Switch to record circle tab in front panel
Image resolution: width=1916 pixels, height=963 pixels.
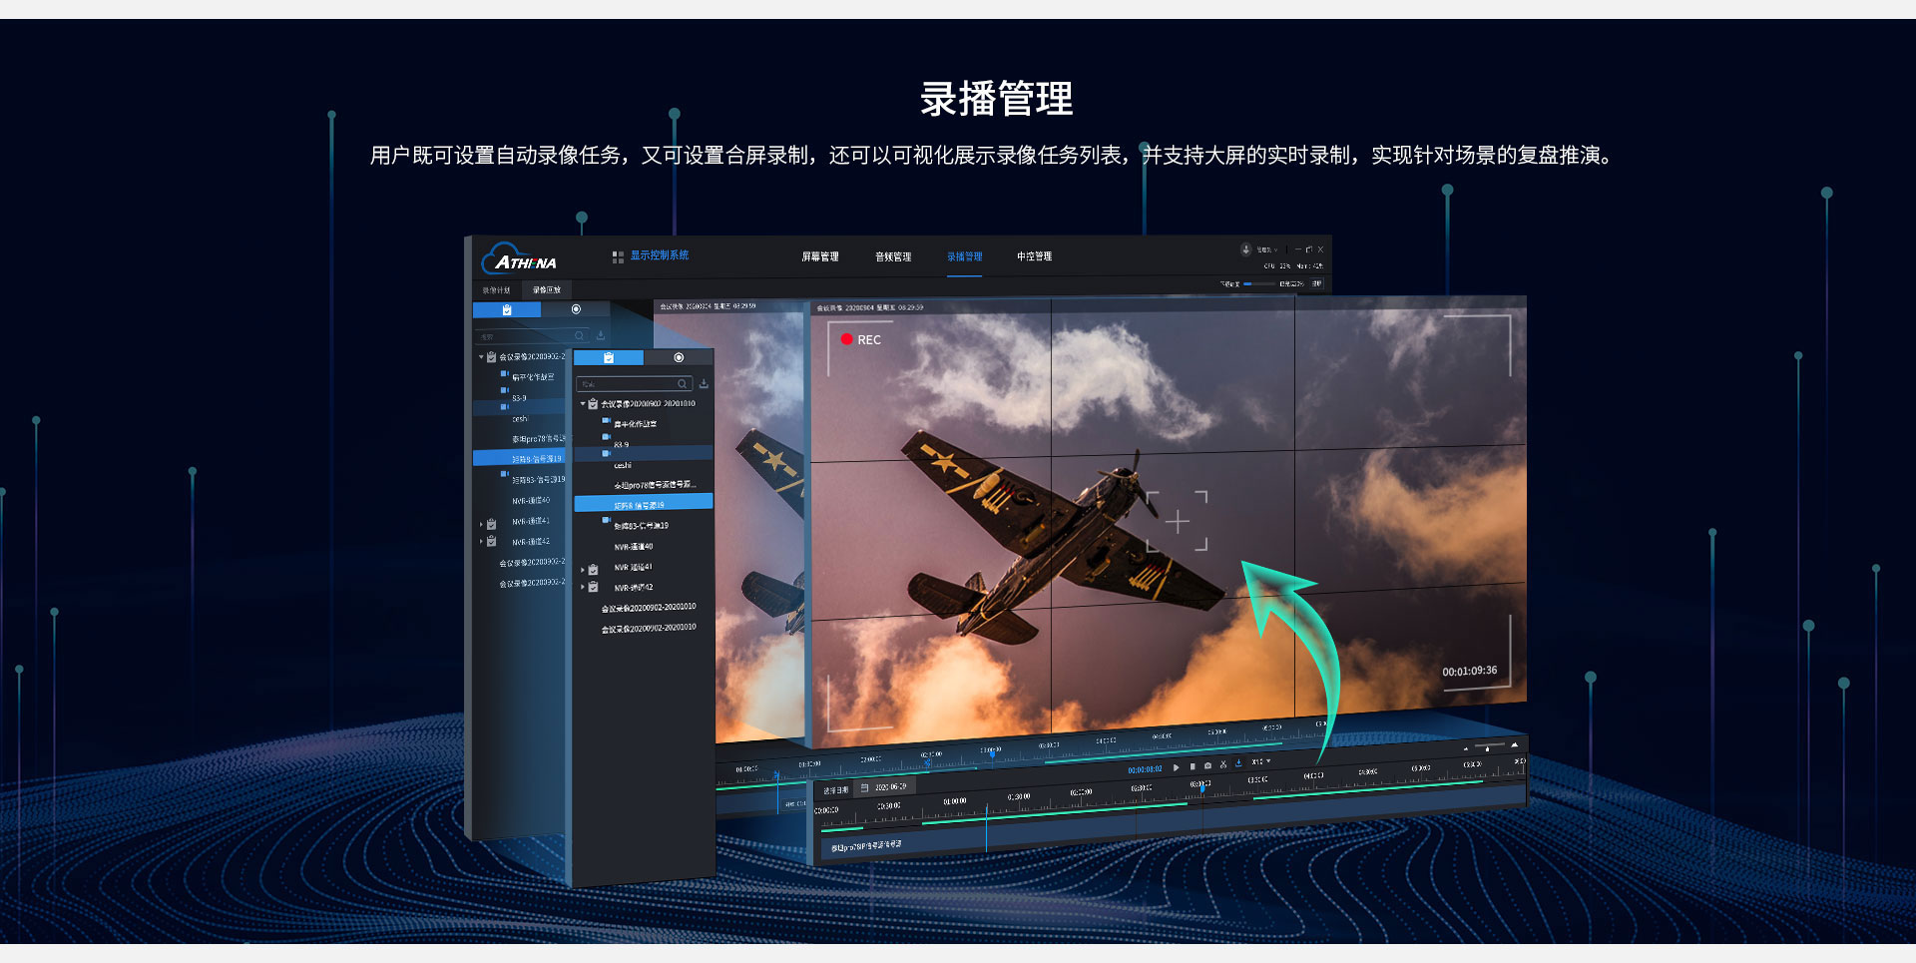point(679,357)
